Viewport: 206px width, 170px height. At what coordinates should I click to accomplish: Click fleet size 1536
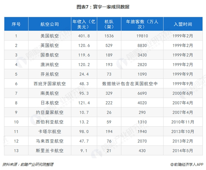[x=109, y=36]
